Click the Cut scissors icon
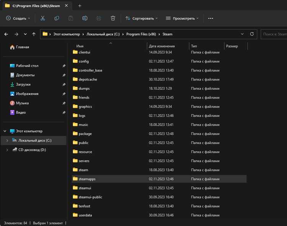The height and width of the screenshot is (226, 287). point(42,18)
